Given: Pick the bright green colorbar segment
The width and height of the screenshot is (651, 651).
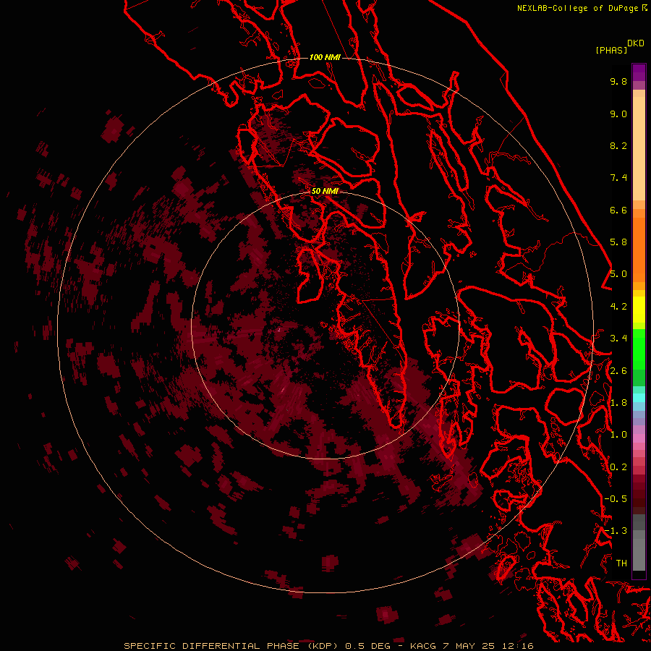Looking at the screenshot, I should [639, 349].
